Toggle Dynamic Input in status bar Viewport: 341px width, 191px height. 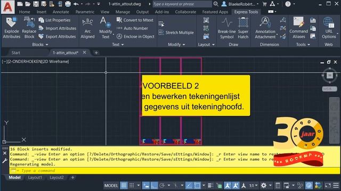click(x=145, y=186)
